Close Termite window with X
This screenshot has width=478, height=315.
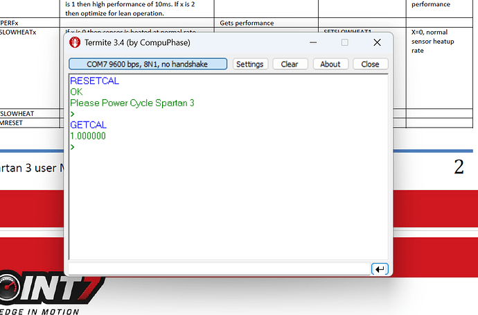(x=377, y=42)
